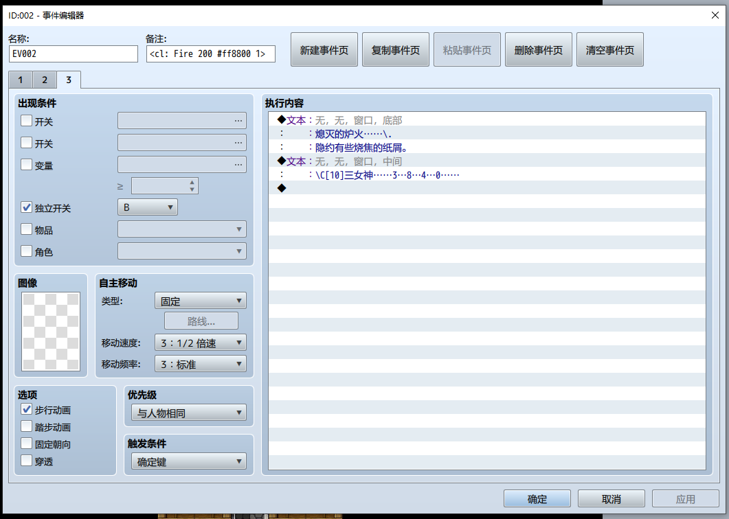
Task: Open the 独立开关 dropdown showing B
Action: pos(148,207)
